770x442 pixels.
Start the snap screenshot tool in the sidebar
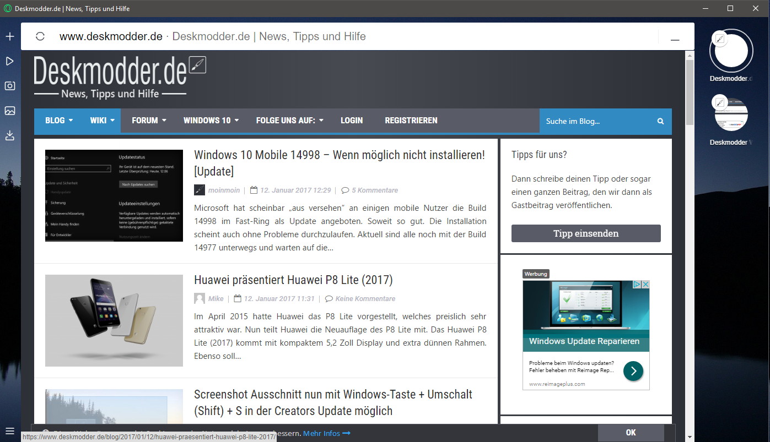point(9,86)
